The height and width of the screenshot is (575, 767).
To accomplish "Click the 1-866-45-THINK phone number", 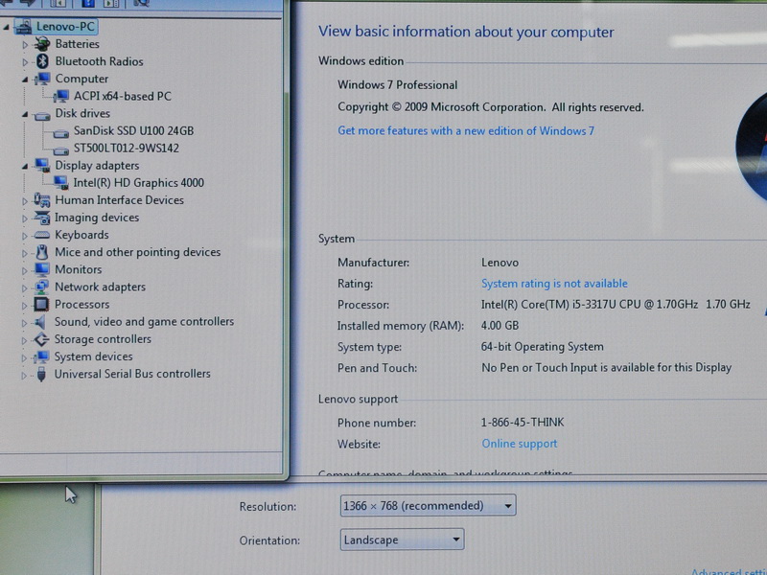I will [x=523, y=422].
